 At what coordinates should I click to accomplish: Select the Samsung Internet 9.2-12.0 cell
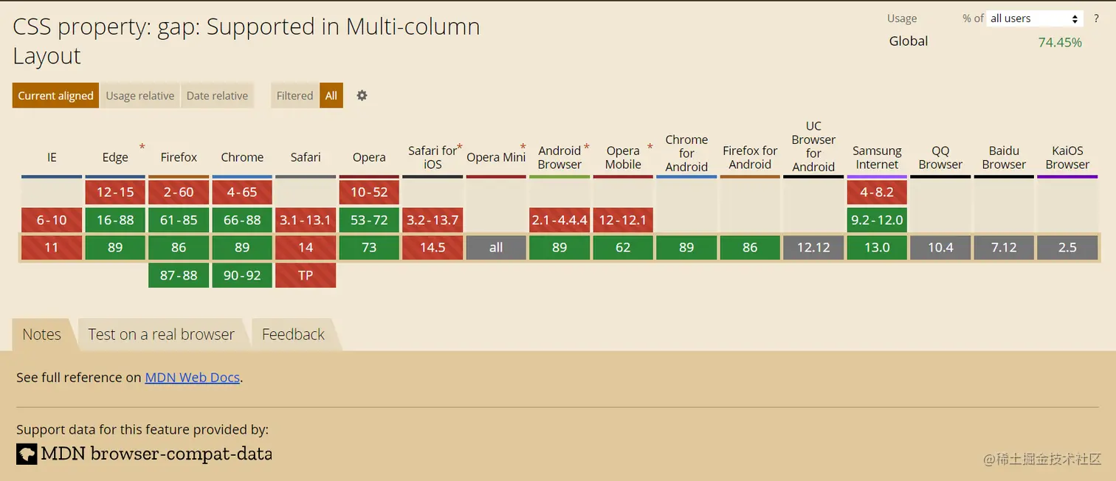coord(877,220)
